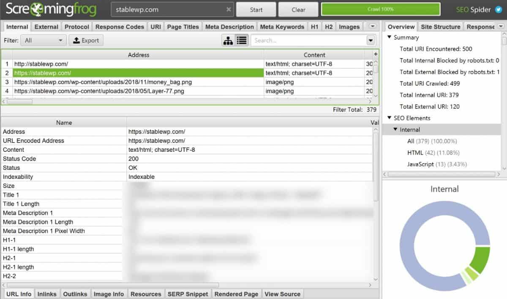Image resolution: width=507 pixels, height=299 pixels.
Task: Open the search options dropdown arrow
Action: coord(371,40)
